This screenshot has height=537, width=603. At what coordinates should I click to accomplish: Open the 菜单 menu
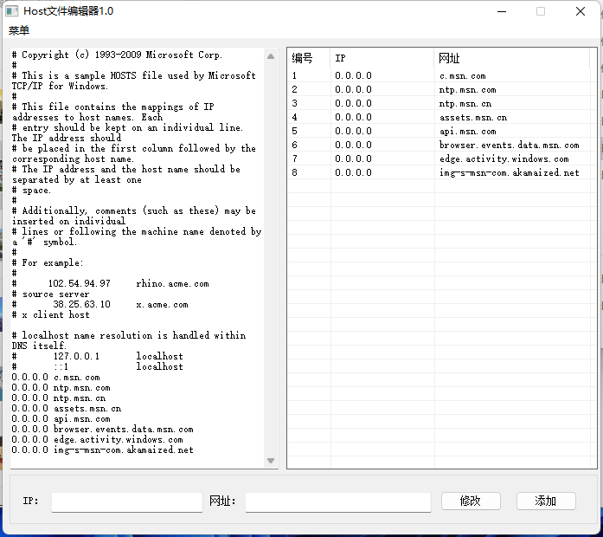point(19,30)
